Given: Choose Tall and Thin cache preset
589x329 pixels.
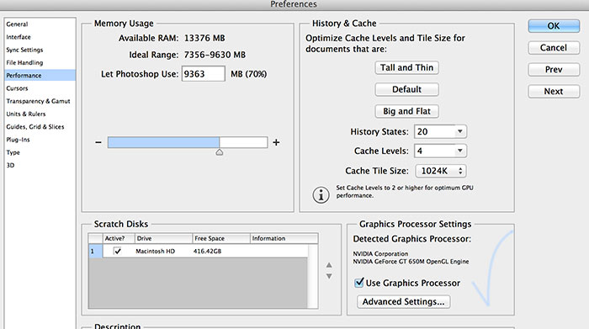Looking at the screenshot, I should (x=406, y=67).
